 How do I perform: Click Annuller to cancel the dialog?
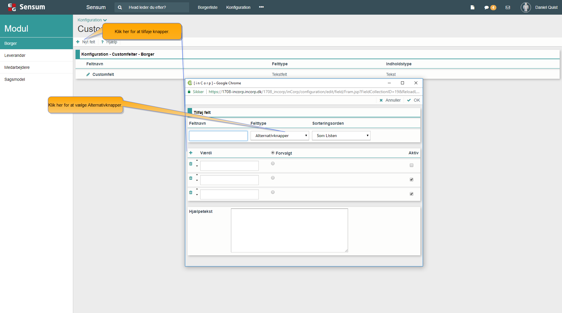pos(390,100)
